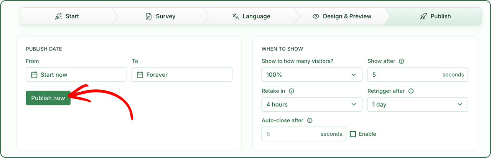Click the info icon beside Show after

coord(401,61)
